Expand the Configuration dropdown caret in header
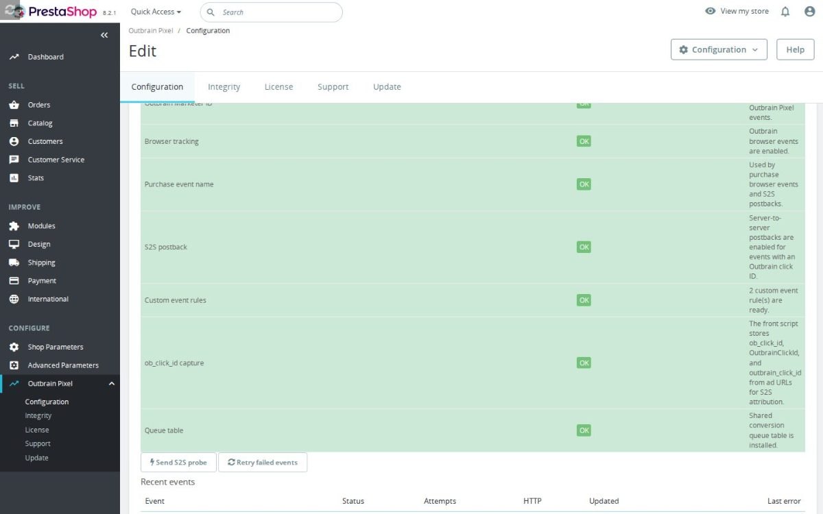The height and width of the screenshot is (514, 823). [755, 50]
